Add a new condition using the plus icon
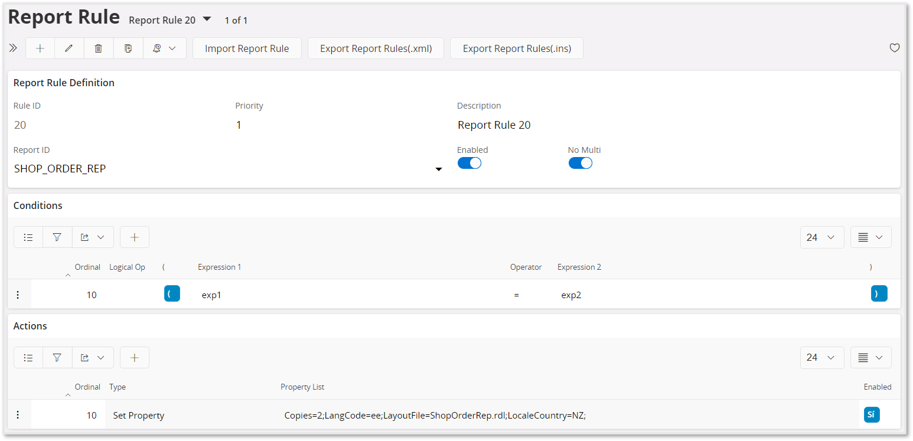 click(x=135, y=237)
